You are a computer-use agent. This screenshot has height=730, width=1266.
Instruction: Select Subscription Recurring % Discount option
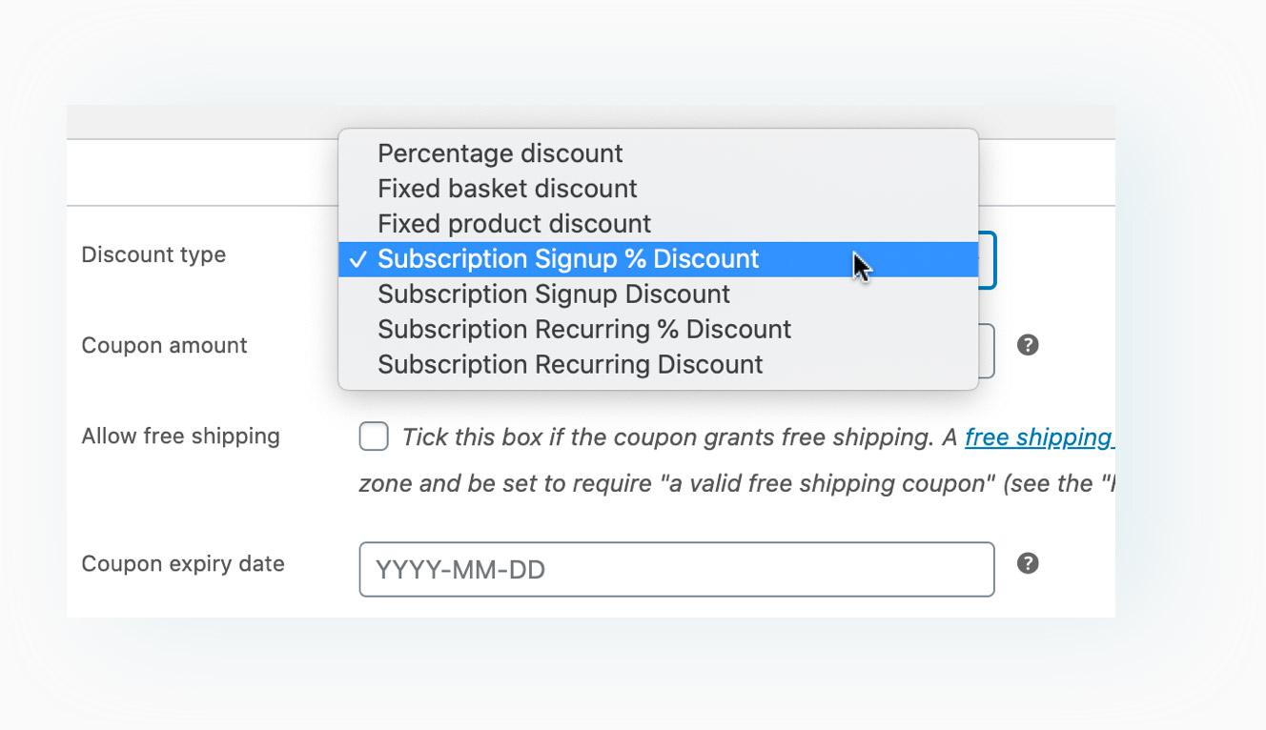pyautogui.click(x=658, y=330)
